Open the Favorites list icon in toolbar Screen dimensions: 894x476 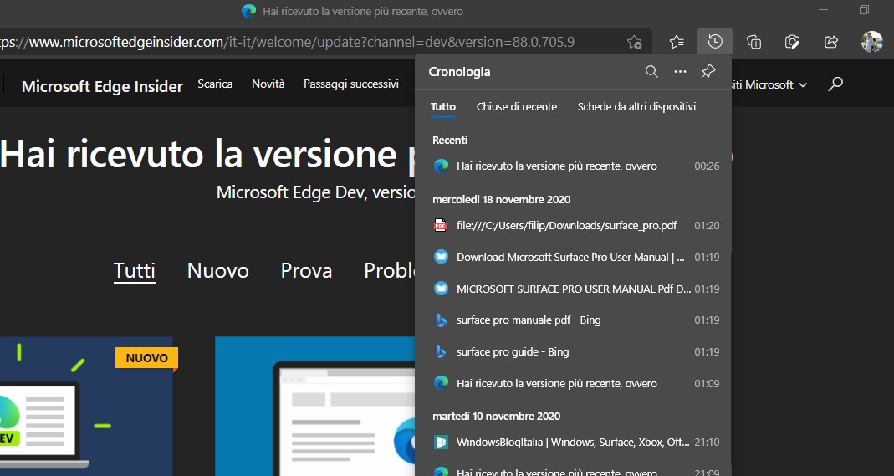click(677, 42)
